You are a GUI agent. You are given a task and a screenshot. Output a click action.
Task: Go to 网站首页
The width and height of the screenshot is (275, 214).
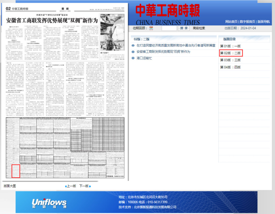coord(231,22)
